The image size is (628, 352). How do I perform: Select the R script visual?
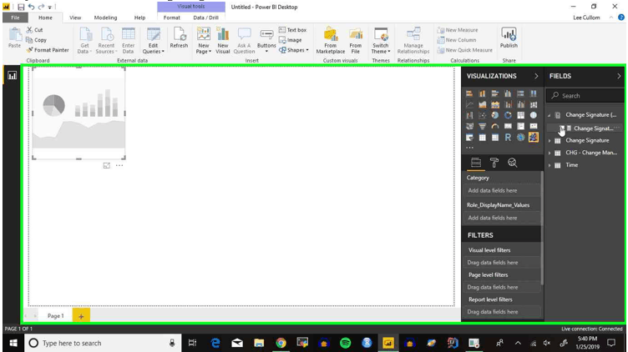tap(508, 138)
